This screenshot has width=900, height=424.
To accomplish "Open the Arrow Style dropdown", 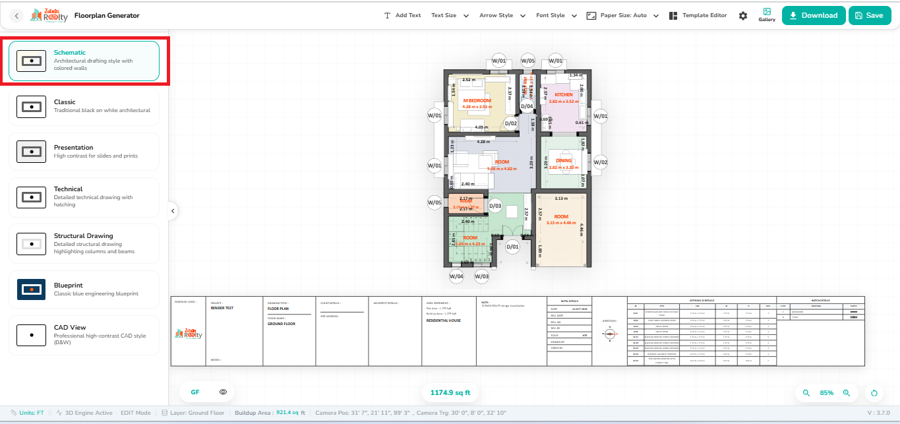I will (502, 15).
